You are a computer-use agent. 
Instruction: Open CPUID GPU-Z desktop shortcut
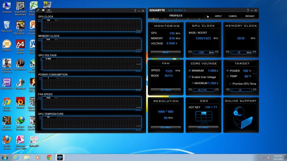click(7, 84)
